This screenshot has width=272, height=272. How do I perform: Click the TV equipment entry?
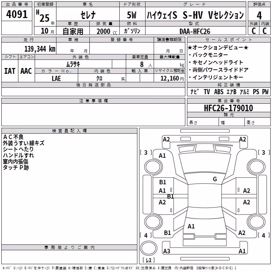[x=207, y=92]
